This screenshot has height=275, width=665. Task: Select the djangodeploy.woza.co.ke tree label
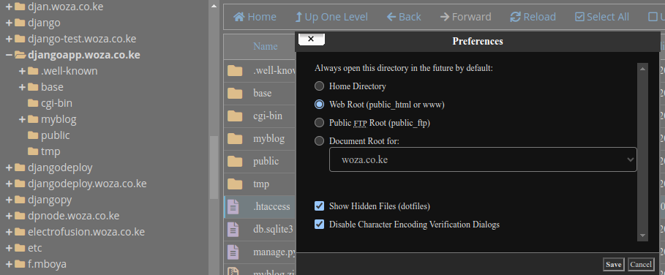tap(87, 184)
